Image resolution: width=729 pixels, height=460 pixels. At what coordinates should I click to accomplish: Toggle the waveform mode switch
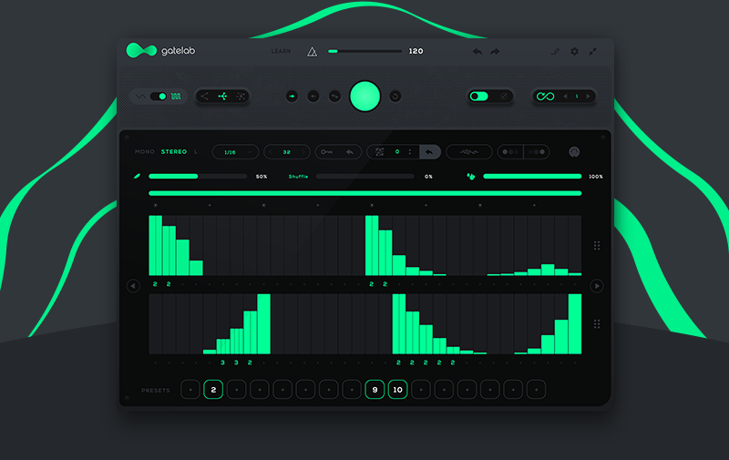click(x=159, y=96)
